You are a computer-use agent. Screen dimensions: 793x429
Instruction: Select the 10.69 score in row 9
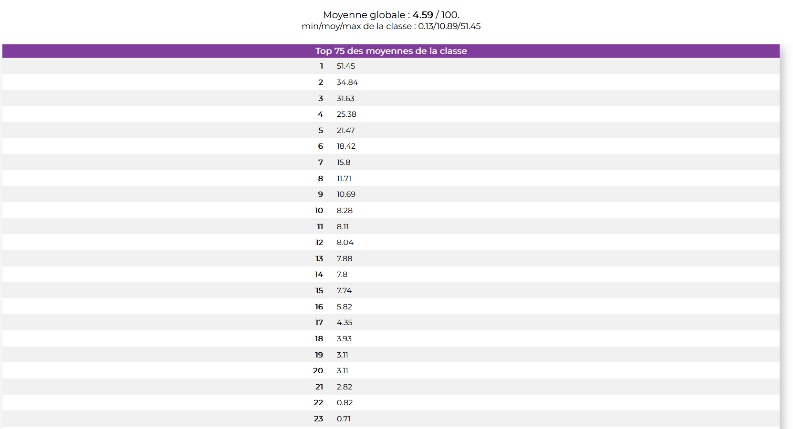tap(346, 194)
